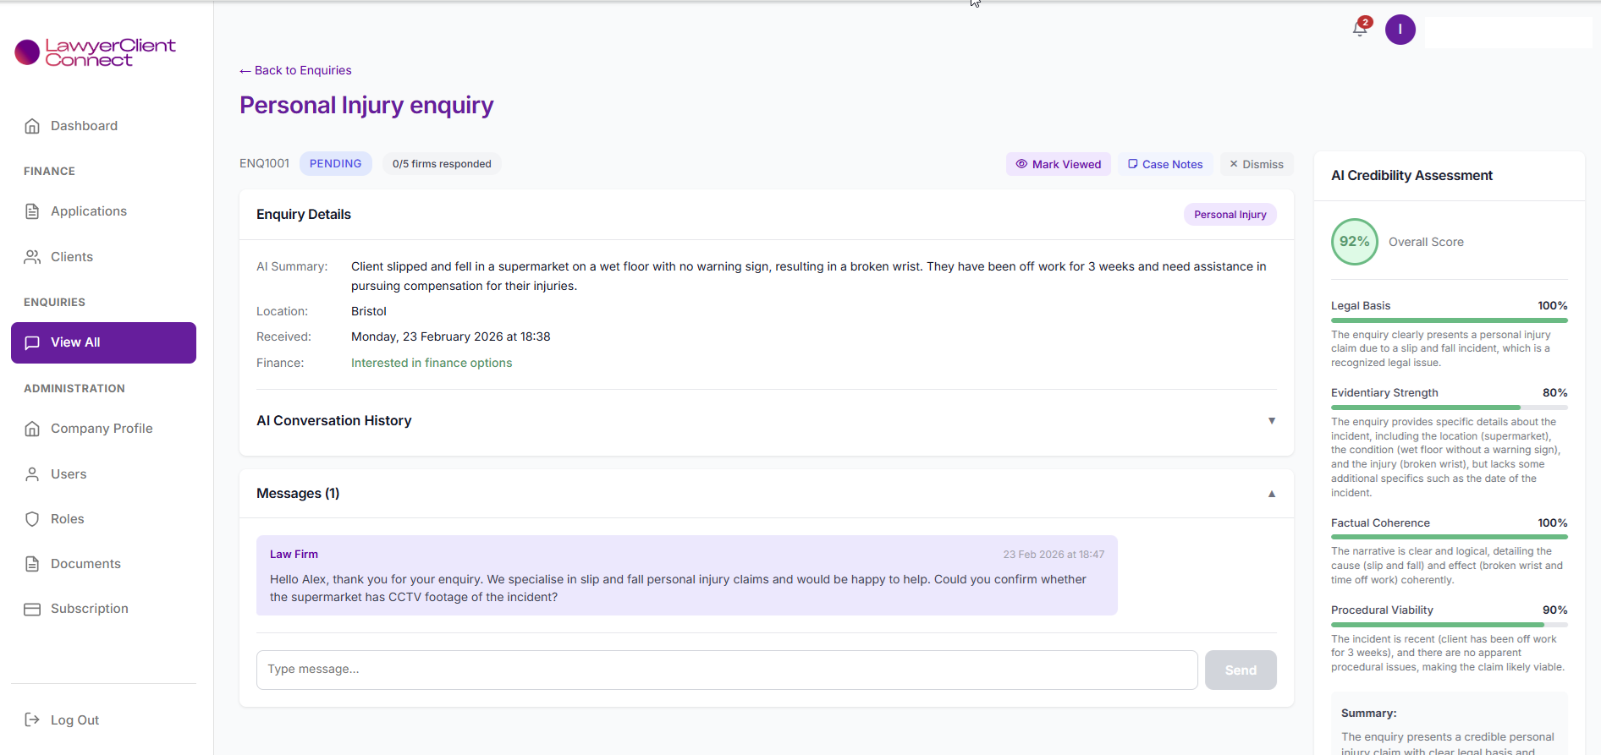The height and width of the screenshot is (755, 1601).
Task: Click the note icon in Case Notes
Action: click(x=1132, y=164)
